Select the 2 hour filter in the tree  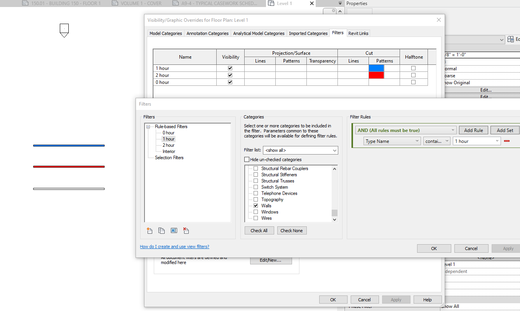[168, 145]
